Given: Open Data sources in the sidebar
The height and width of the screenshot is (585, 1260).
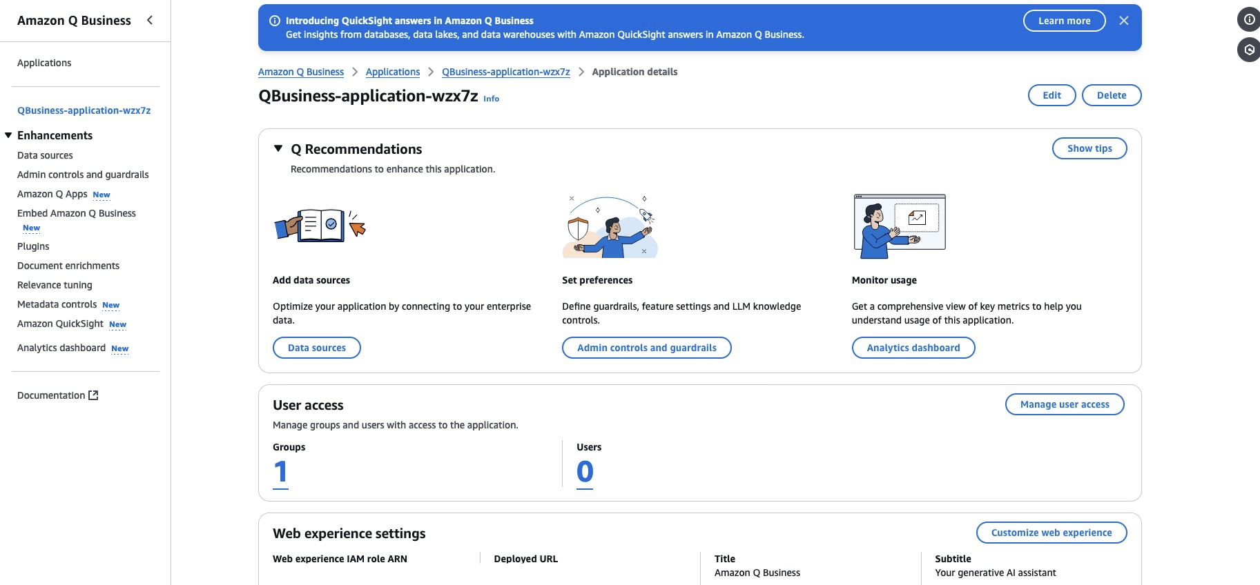Looking at the screenshot, I should 45,155.
